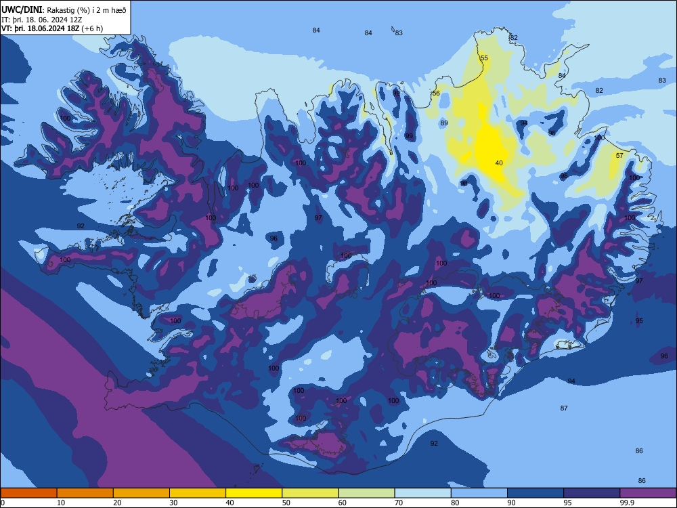Image resolution: width=677 pixels, height=508 pixels.
Task: Click the 95 humidity value on the map
Action: pyautogui.click(x=640, y=321)
